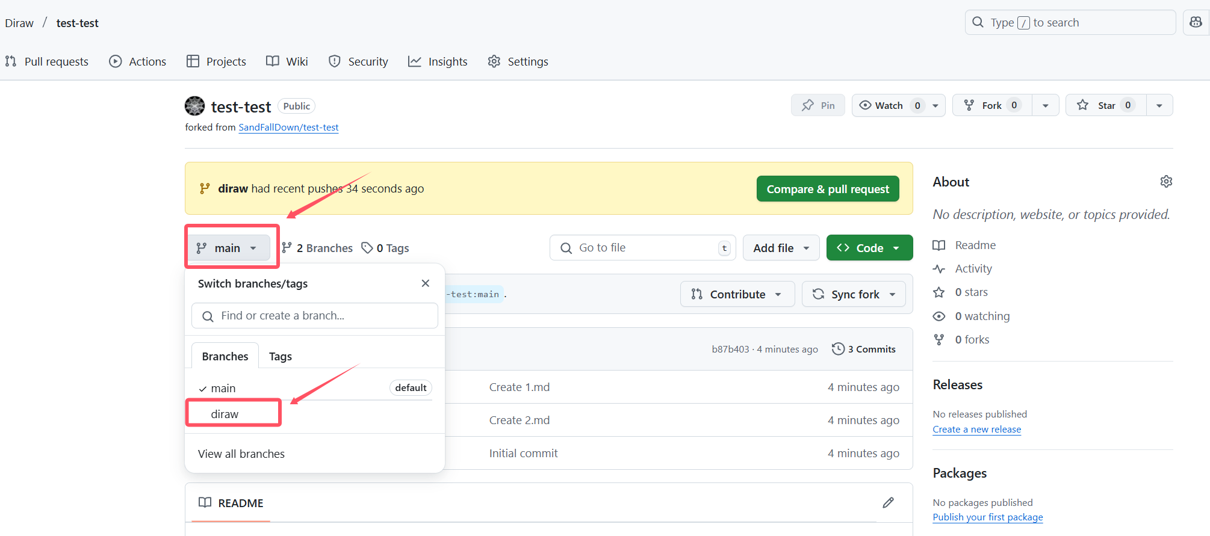Click Publish your first package link

(988, 517)
